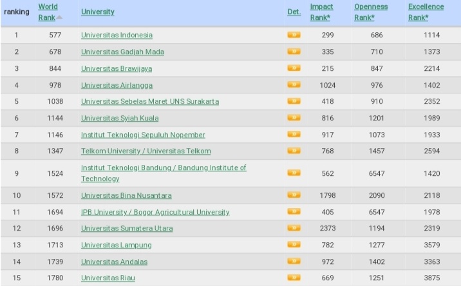
Task: Open details icon for Institut Teknologi Bandung
Action: pos(294,173)
